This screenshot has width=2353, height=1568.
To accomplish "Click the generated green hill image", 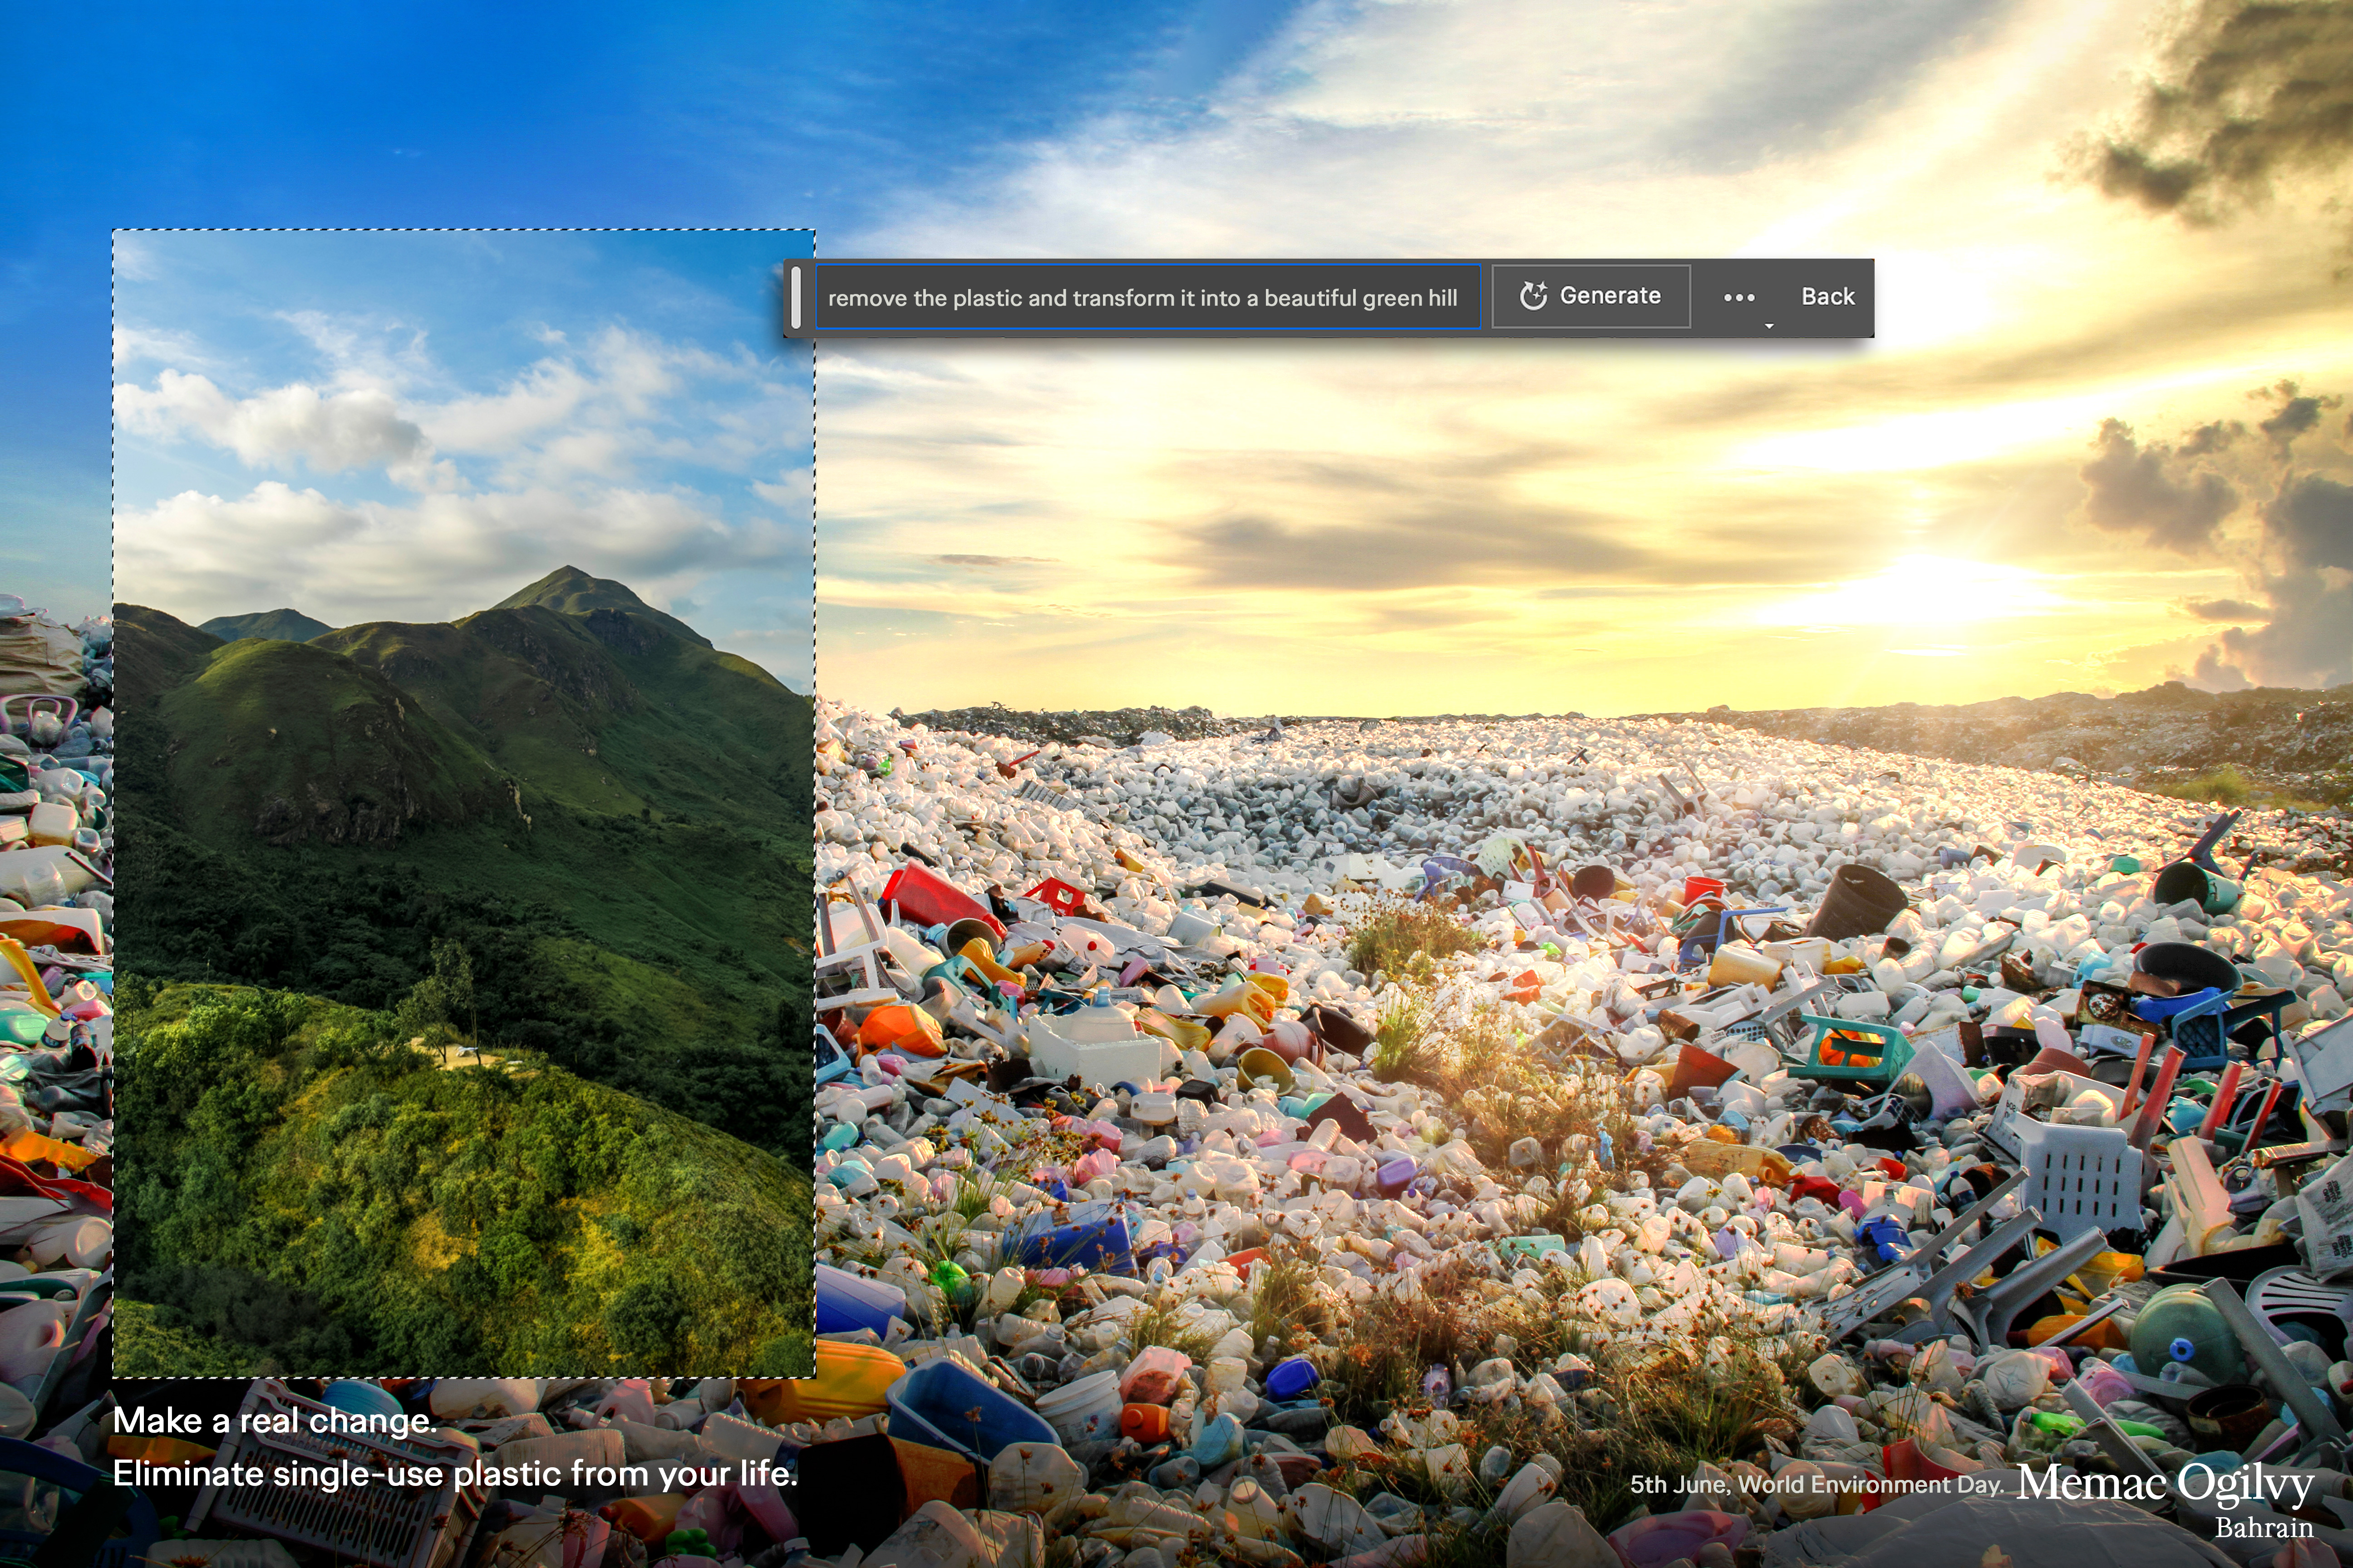I will pyautogui.click(x=464, y=804).
